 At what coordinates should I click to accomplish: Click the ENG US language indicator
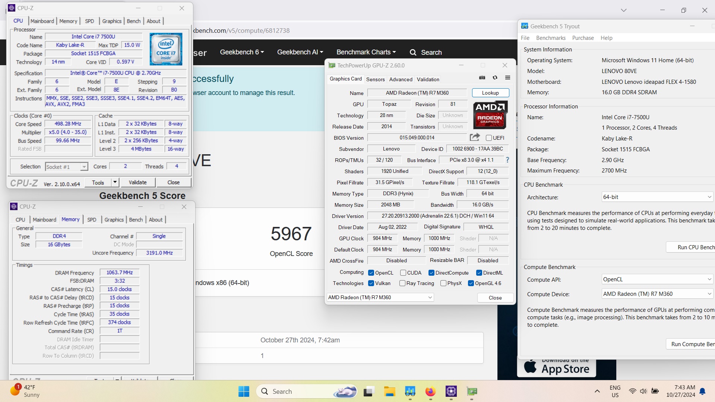[615, 391]
